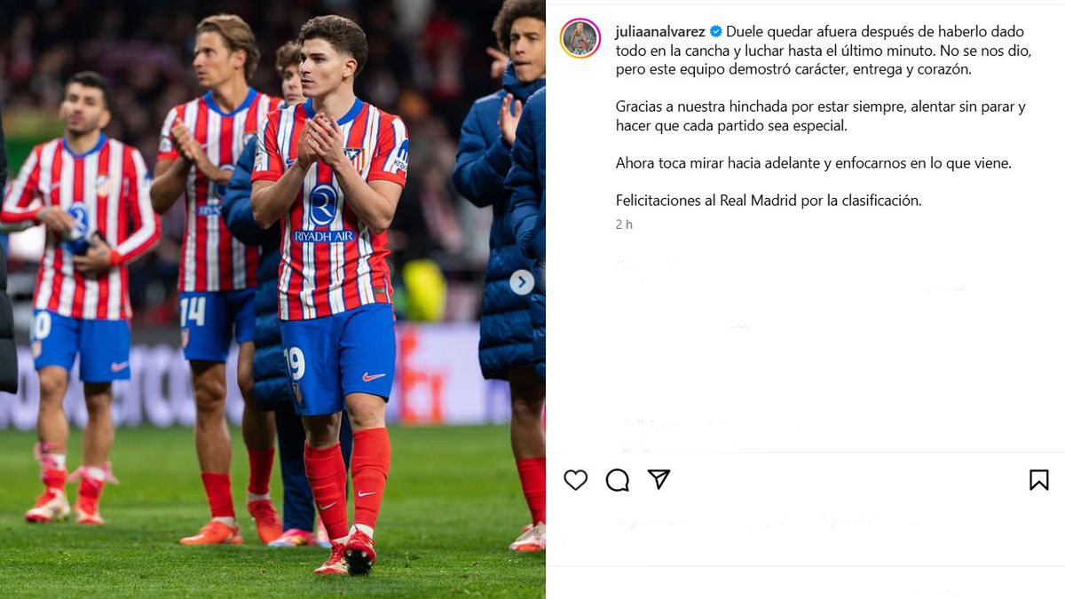Click the Riyadh Air sponsor logo on the shirt
Screen dimensions: 1065x599
pyautogui.click(x=324, y=215)
